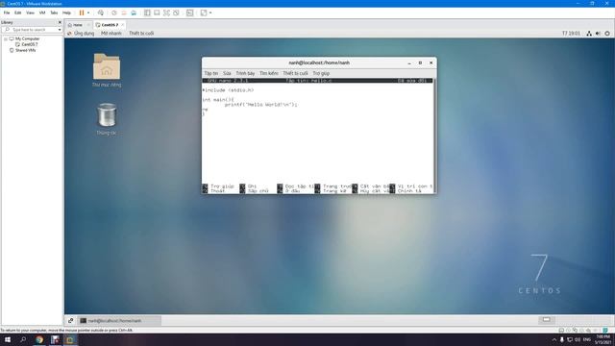Open the VM menu
Image resolution: width=615 pixels, height=346 pixels.
[x=42, y=12]
